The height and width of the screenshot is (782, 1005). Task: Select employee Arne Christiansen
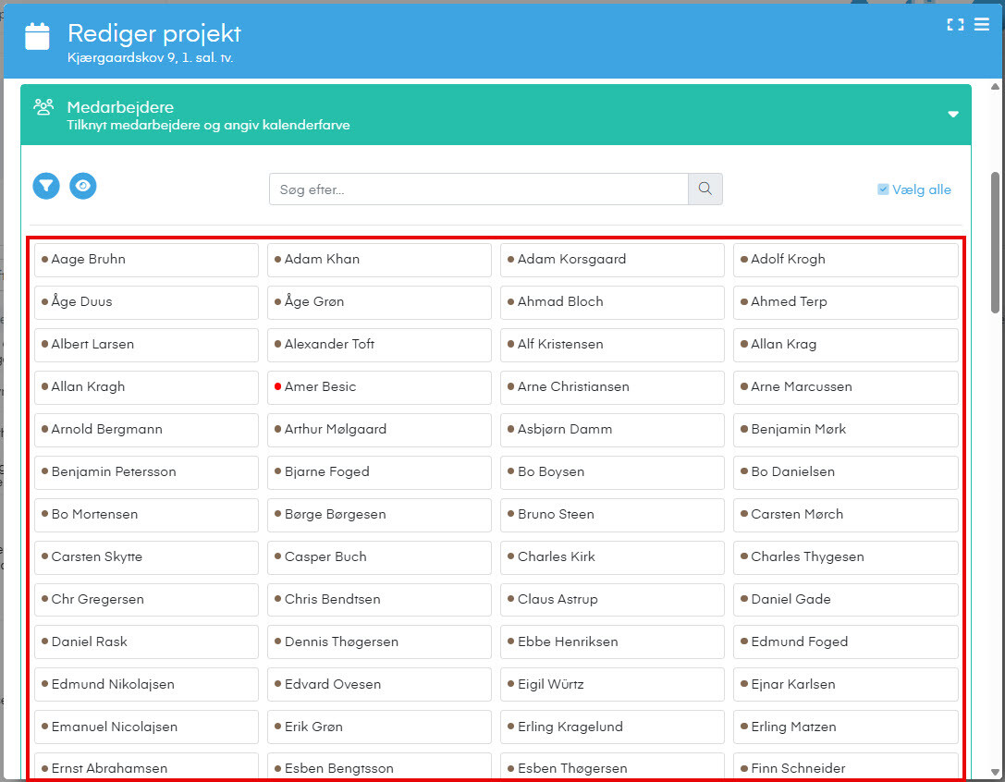click(612, 387)
